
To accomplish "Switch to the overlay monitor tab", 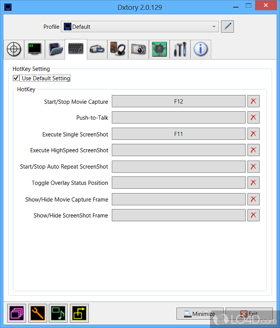I will pyautogui.click(x=35, y=49).
